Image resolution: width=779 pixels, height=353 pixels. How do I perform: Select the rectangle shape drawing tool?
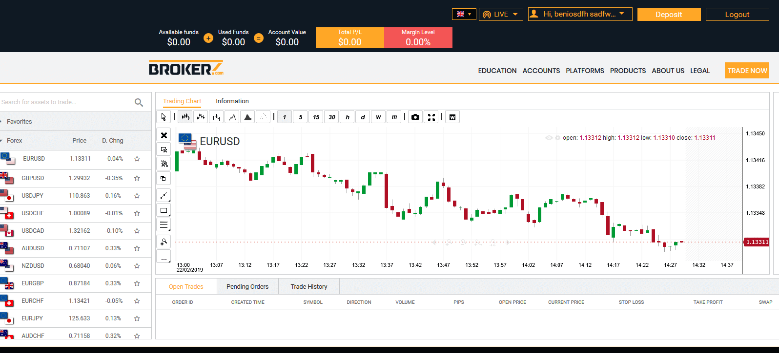pyautogui.click(x=164, y=210)
